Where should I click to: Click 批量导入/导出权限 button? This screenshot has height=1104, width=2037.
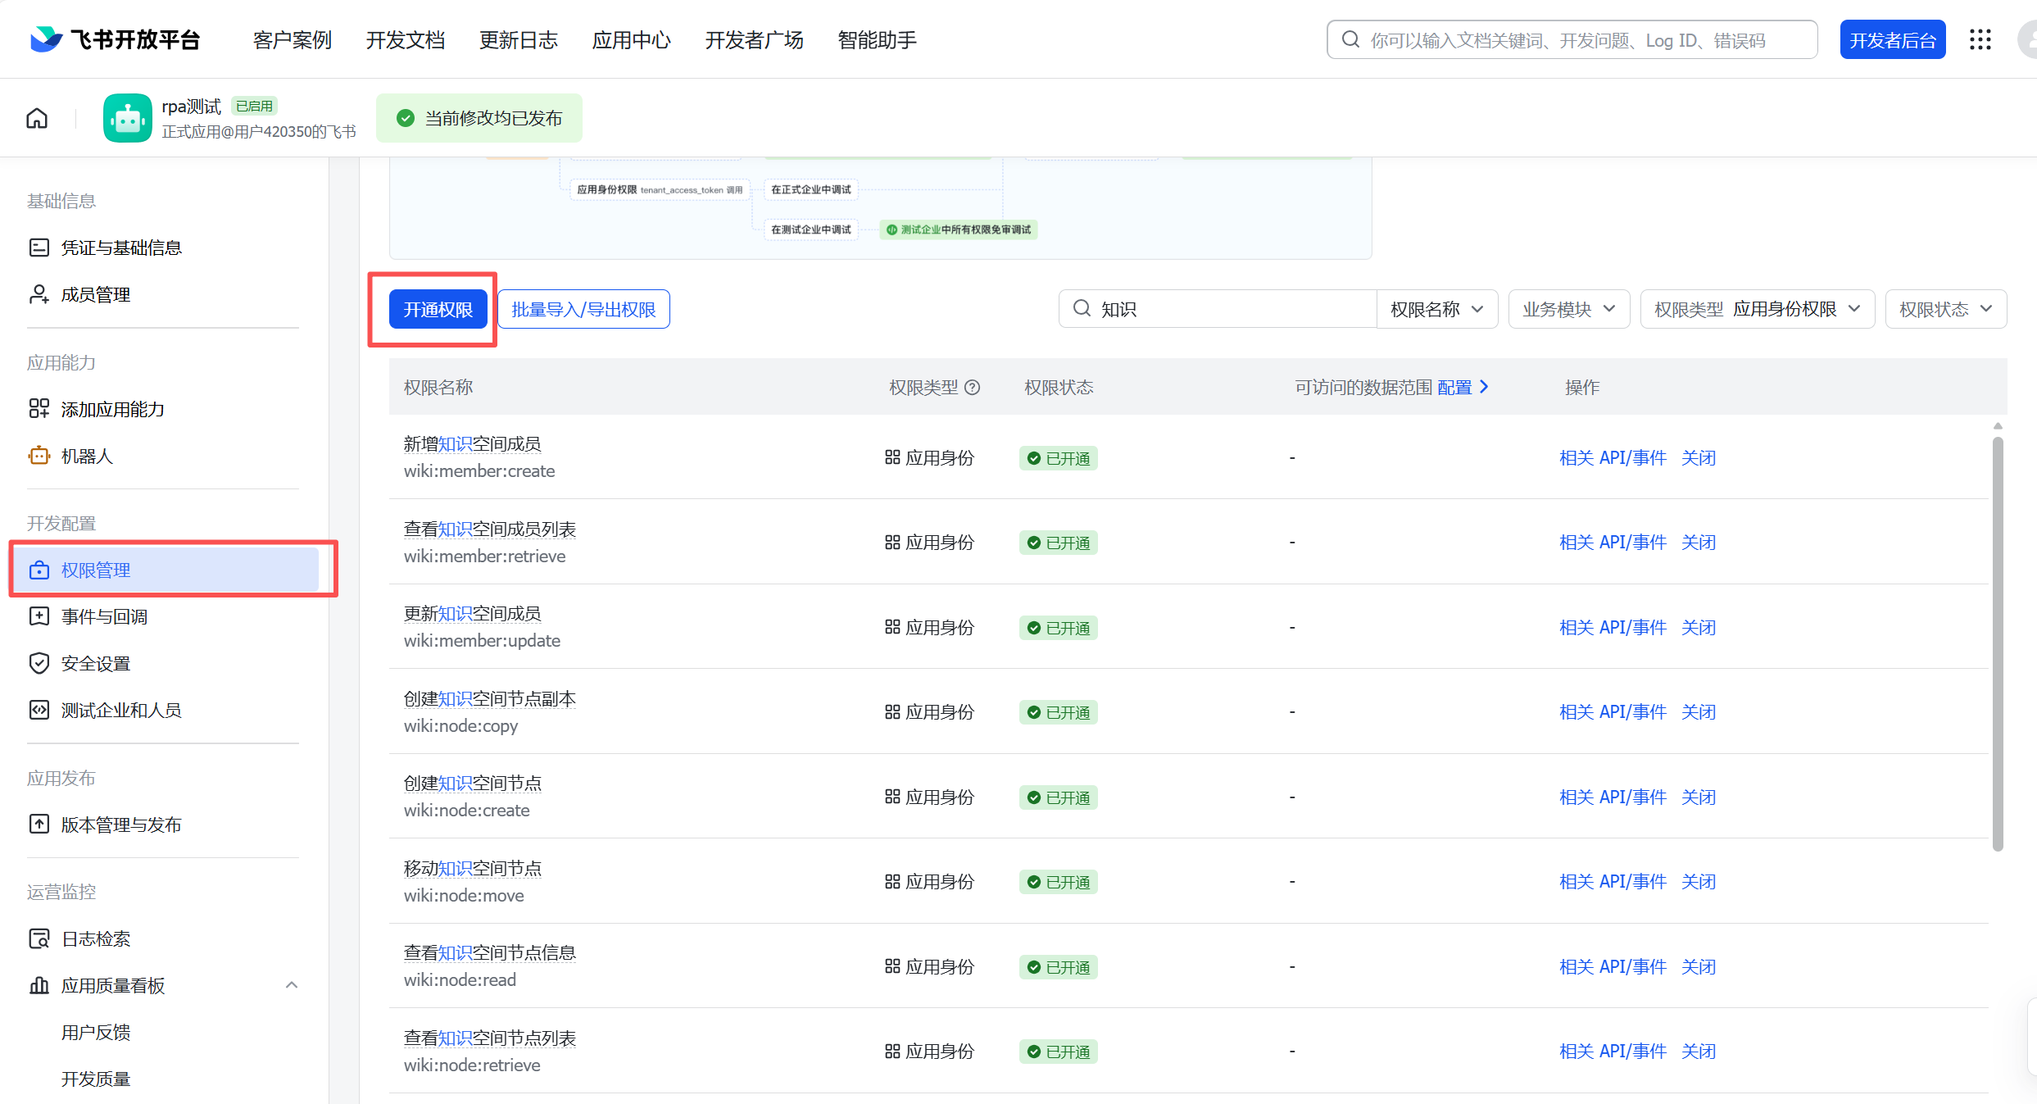pos(583,309)
